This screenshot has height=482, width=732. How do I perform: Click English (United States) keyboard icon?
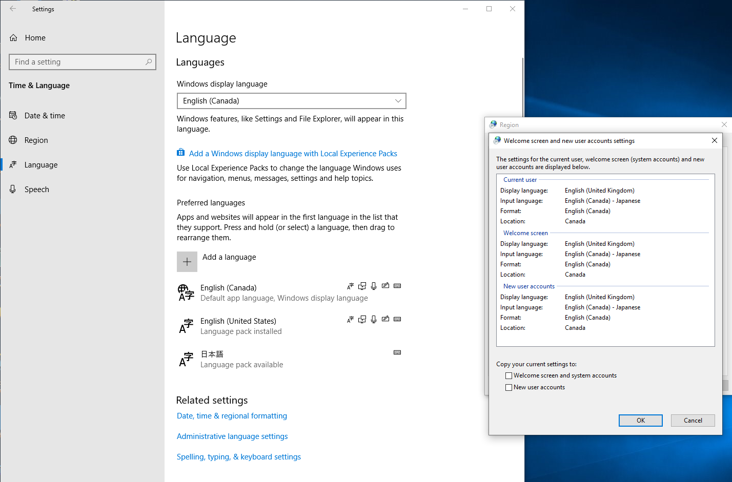coord(397,319)
